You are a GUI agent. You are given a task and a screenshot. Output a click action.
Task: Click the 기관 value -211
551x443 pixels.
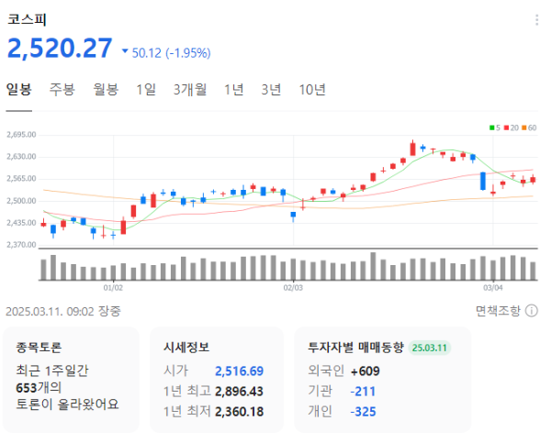coord(363,392)
